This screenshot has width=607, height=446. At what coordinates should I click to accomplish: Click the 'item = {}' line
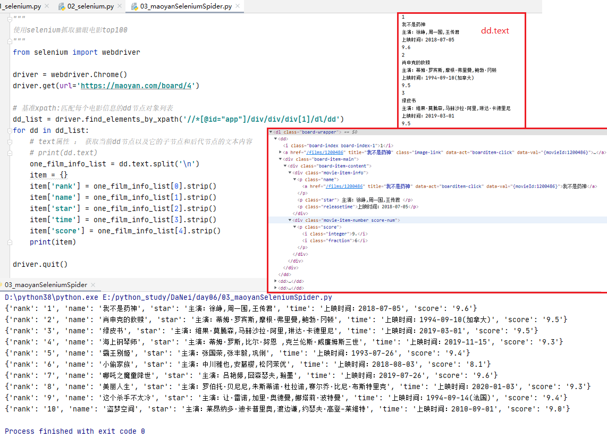pyautogui.click(x=49, y=175)
